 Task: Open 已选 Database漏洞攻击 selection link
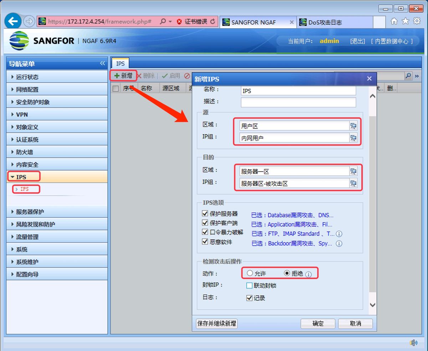pyautogui.click(x=292, y=215)
